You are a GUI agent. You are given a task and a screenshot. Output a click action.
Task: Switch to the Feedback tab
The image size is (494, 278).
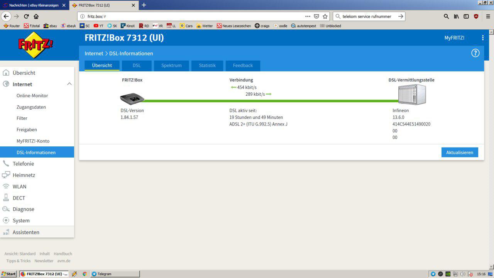click(x=243, y=66)
